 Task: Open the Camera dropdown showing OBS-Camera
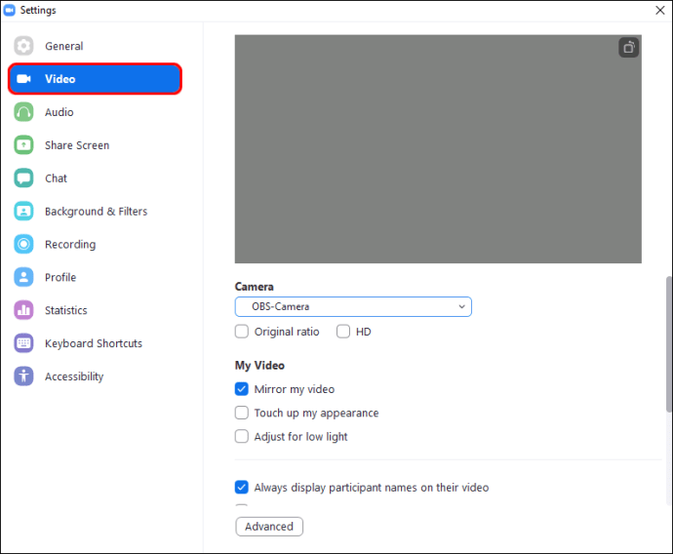coord(353,307)
